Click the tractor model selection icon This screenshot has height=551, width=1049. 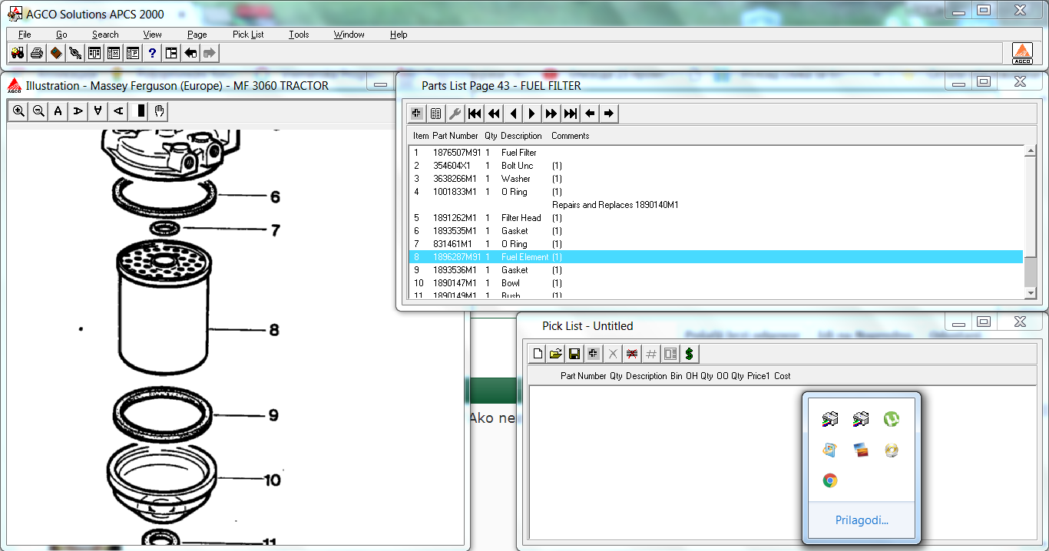pyautogui.click(x=18, y=53)
